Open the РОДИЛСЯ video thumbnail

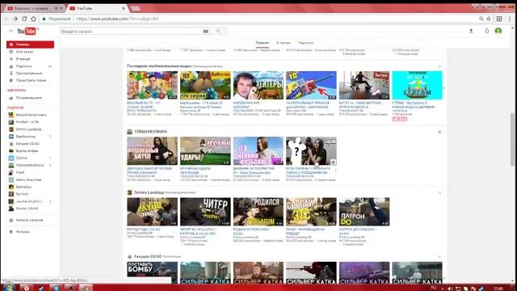point(258,212)
